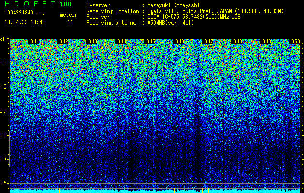Select the 0.9 kHz axis label
Viewport: 304px width, 193px height.
pos(4,111)
